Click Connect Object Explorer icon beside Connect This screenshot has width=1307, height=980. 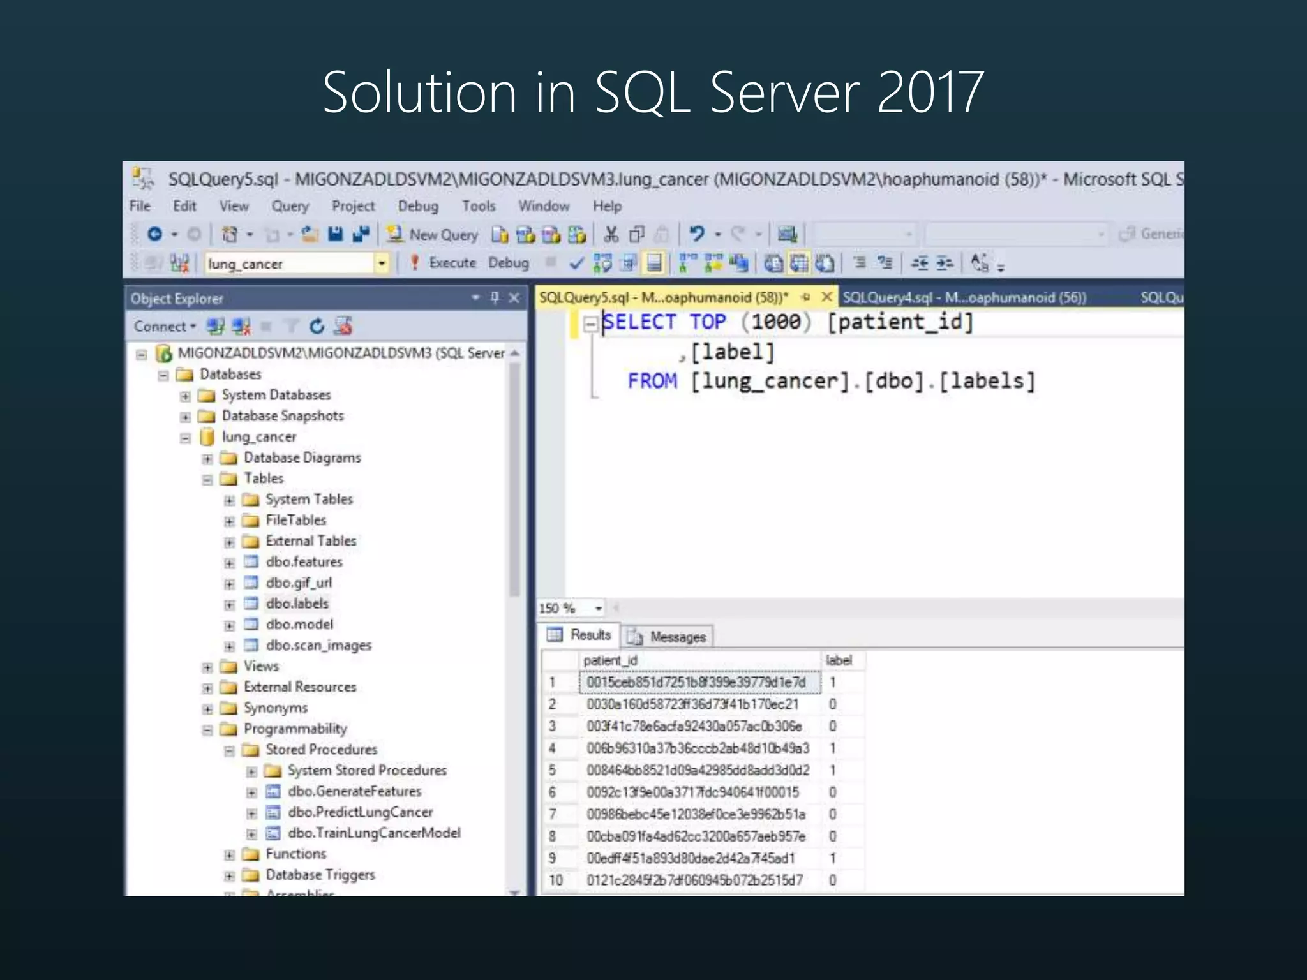tap(215, 327)
